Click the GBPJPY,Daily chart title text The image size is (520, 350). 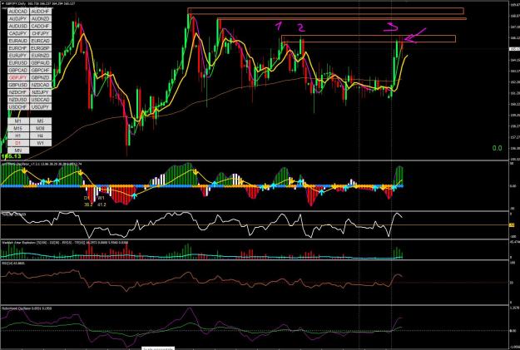(15, 3)
